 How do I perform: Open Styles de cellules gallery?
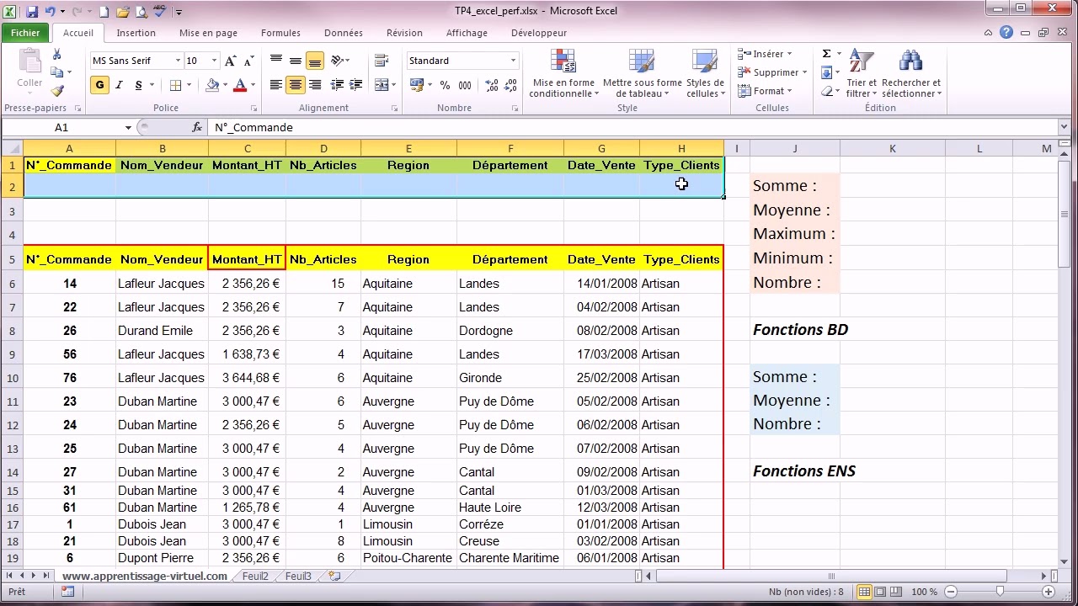[x=705, y=74]
